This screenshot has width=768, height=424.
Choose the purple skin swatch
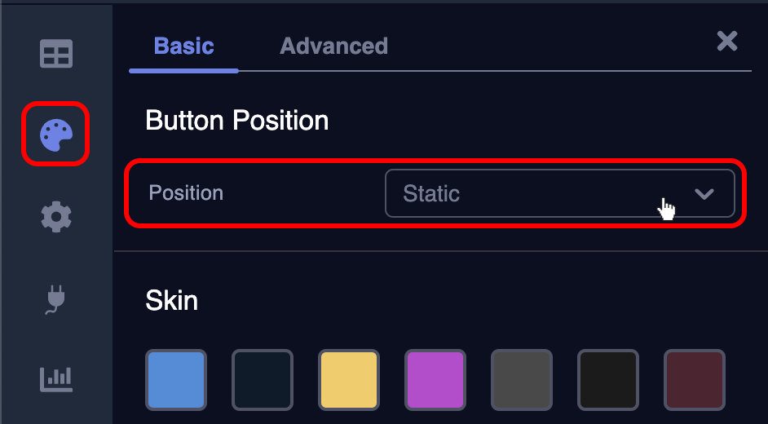435,380
